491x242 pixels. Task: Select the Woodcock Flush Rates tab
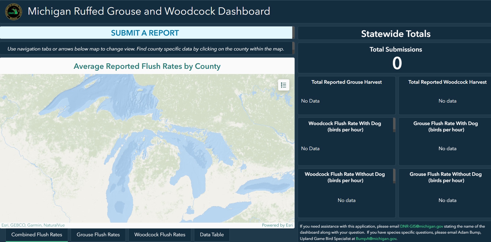coord(160,235)
